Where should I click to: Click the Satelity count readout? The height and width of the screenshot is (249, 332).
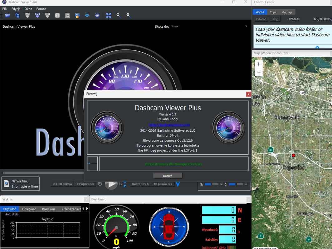click(x=227, y=239)
